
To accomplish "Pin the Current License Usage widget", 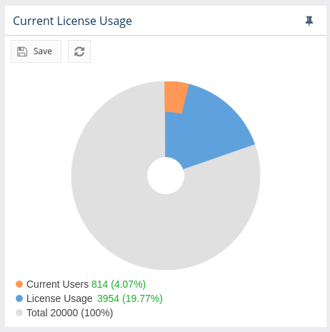I will [x=309, y=21].
